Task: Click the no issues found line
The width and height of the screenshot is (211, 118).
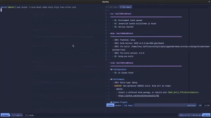Action: click(123, 73)
